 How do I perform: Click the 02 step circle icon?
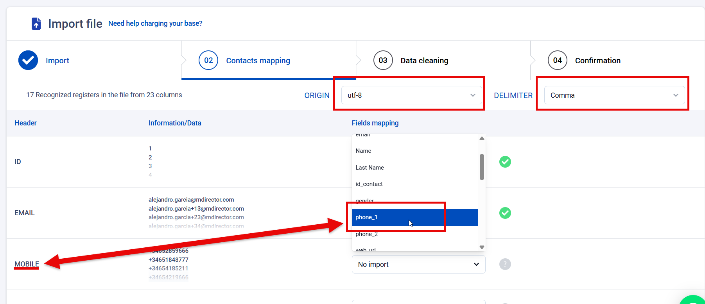pyautogui.click(x=208, y=60)
